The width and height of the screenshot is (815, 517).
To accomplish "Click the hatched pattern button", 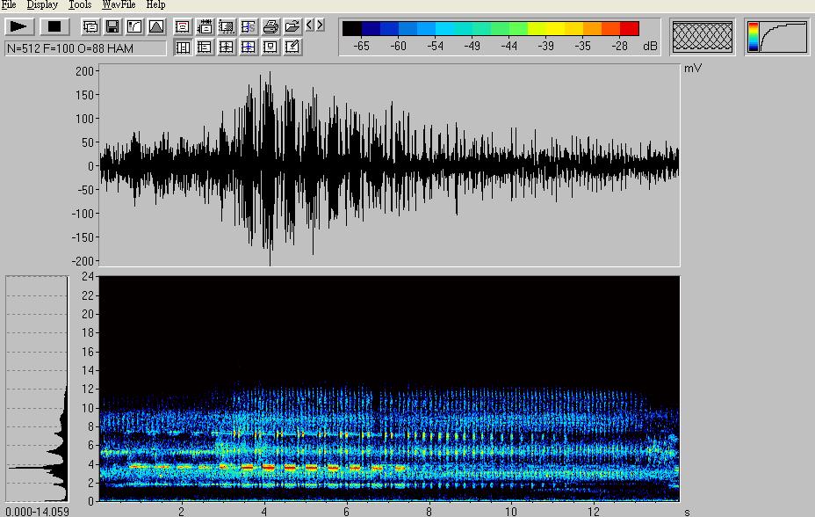I will pos(703,36).
